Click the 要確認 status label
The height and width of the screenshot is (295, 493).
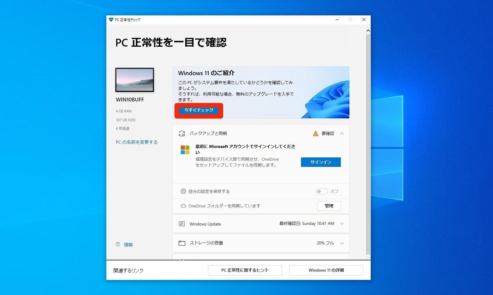tap(328, 133)
